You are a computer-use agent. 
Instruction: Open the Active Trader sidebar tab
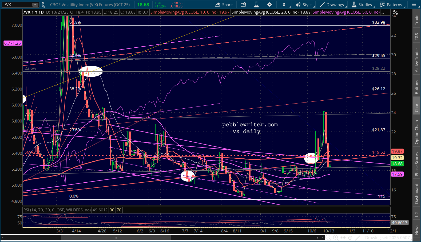416,60
